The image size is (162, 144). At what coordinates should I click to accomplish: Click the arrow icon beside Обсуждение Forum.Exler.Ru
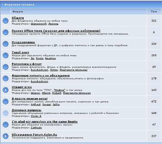click(6, 136)
